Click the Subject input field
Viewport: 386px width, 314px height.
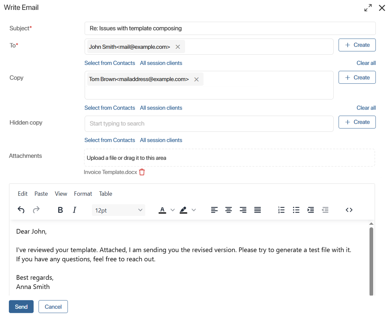(x=230, y=28)
